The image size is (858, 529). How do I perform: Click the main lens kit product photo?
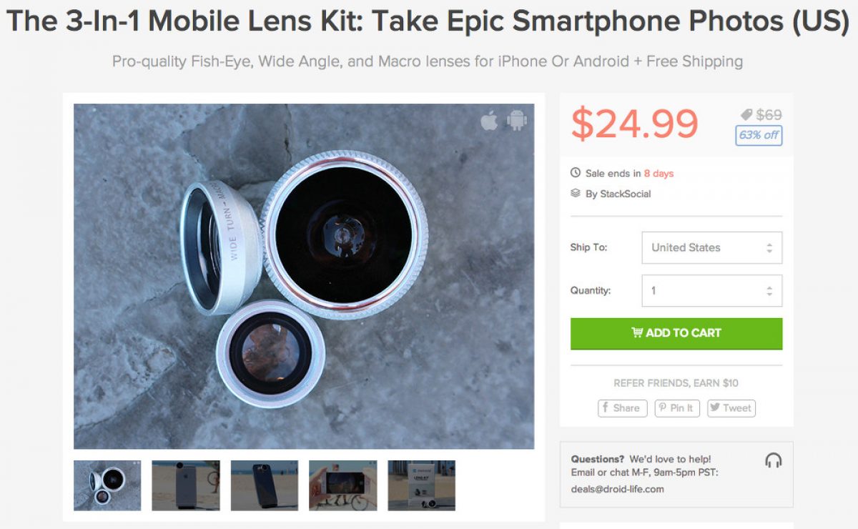click(304, 276)
